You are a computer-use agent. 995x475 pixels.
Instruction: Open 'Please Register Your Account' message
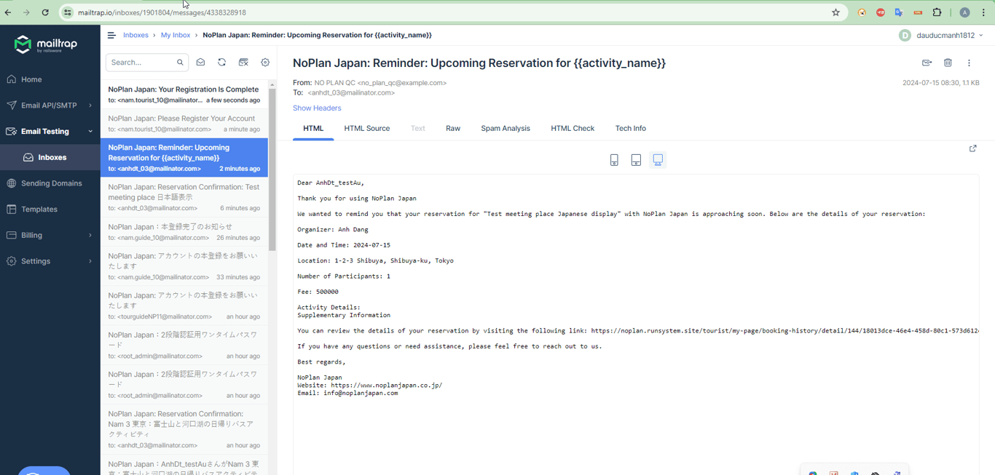click(184, 124)
